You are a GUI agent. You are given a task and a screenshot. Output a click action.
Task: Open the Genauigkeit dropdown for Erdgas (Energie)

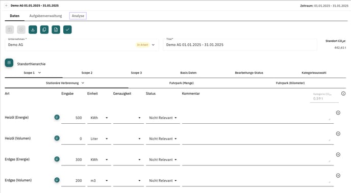(129, 160)
